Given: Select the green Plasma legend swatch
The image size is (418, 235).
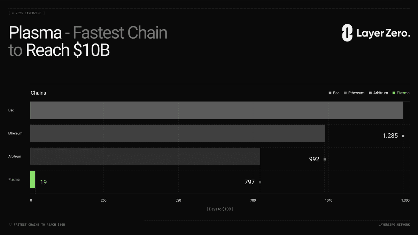Looking at the screenshot, I should click(394, 93).
